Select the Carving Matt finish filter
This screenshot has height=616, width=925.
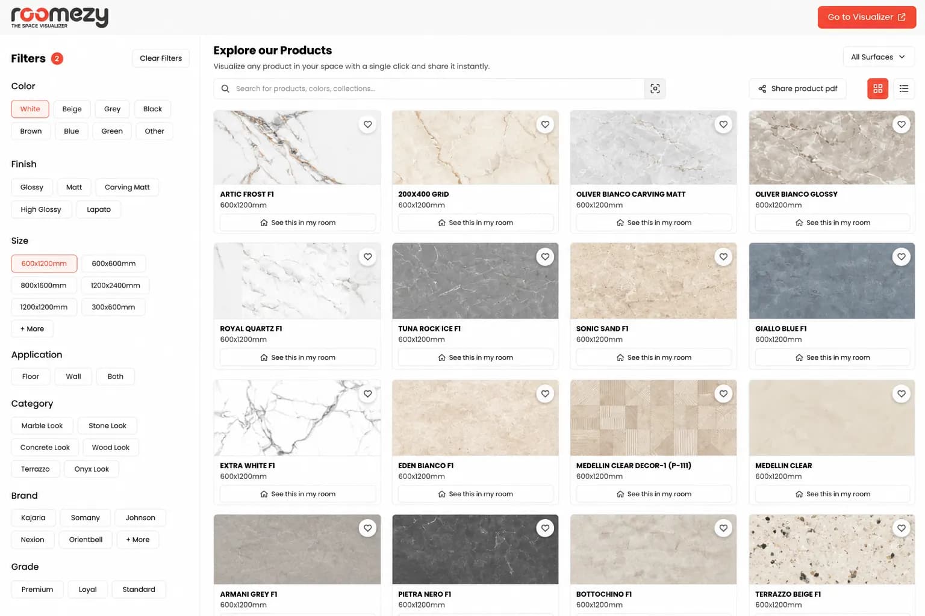click(127, 187)
